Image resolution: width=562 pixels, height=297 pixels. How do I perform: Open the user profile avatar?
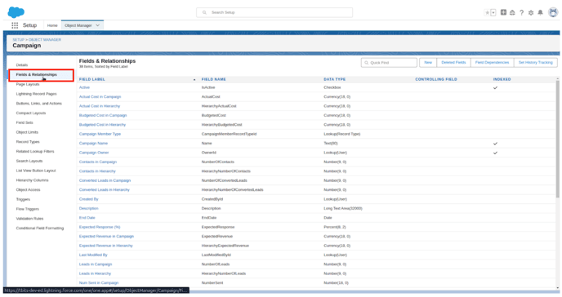(553, 12)
